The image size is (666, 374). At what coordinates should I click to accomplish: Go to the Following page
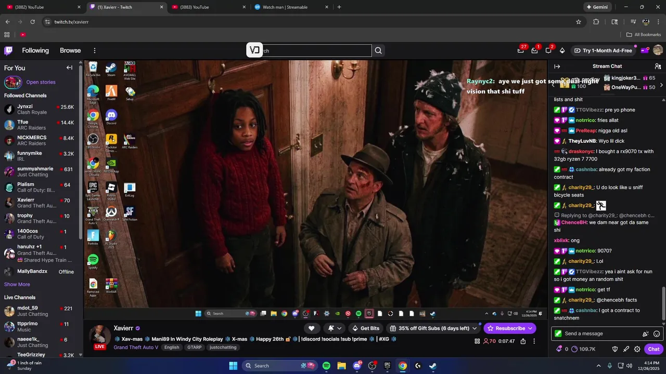click(x=35, y=50)
